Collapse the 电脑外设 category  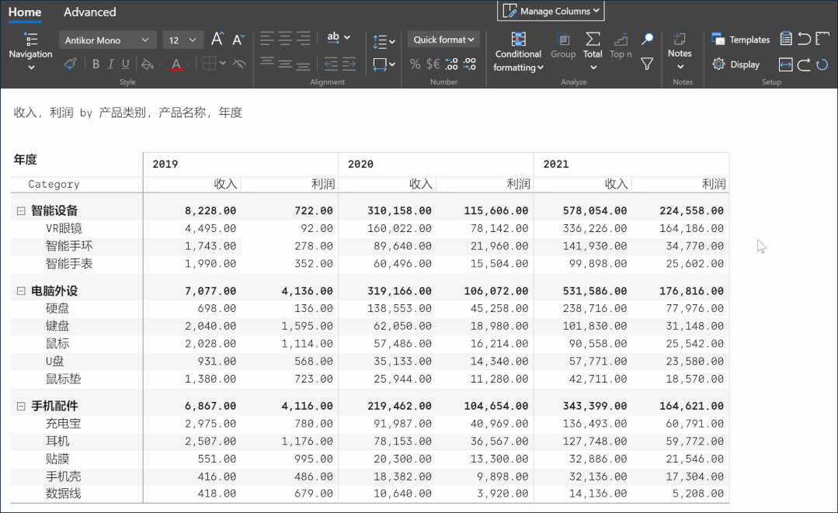click(x=21, y=291)
